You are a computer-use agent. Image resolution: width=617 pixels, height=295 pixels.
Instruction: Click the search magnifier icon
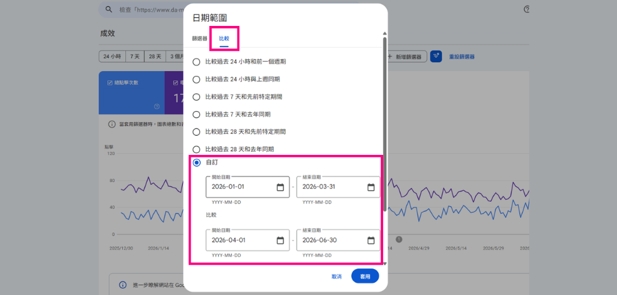tap(109, 9)
